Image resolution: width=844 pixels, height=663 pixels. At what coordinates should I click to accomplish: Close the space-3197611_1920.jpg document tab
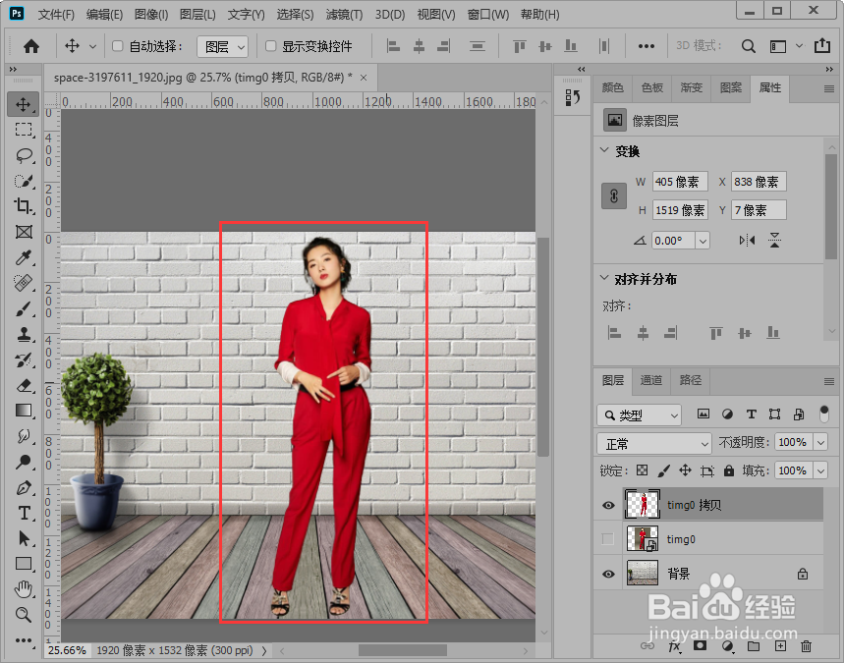tap(364, 78)
